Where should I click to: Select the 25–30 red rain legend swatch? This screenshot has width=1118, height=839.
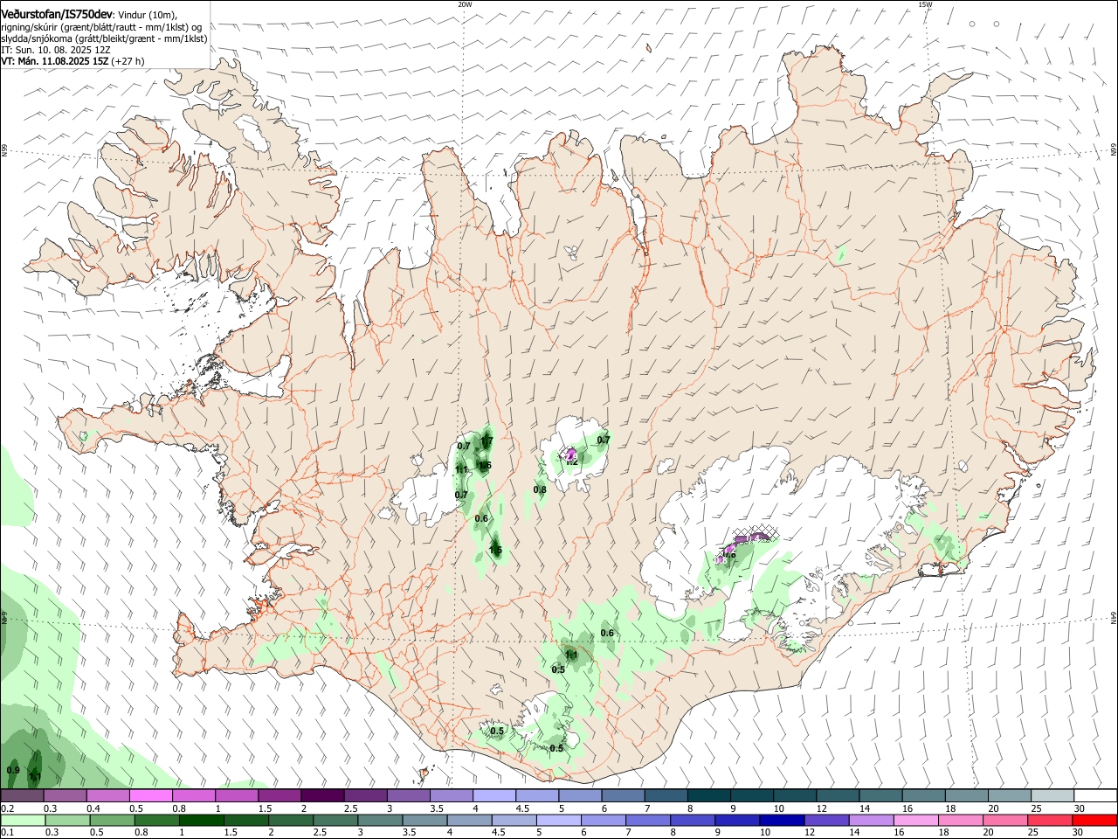pyautogui.click(x=1050, y=821)
